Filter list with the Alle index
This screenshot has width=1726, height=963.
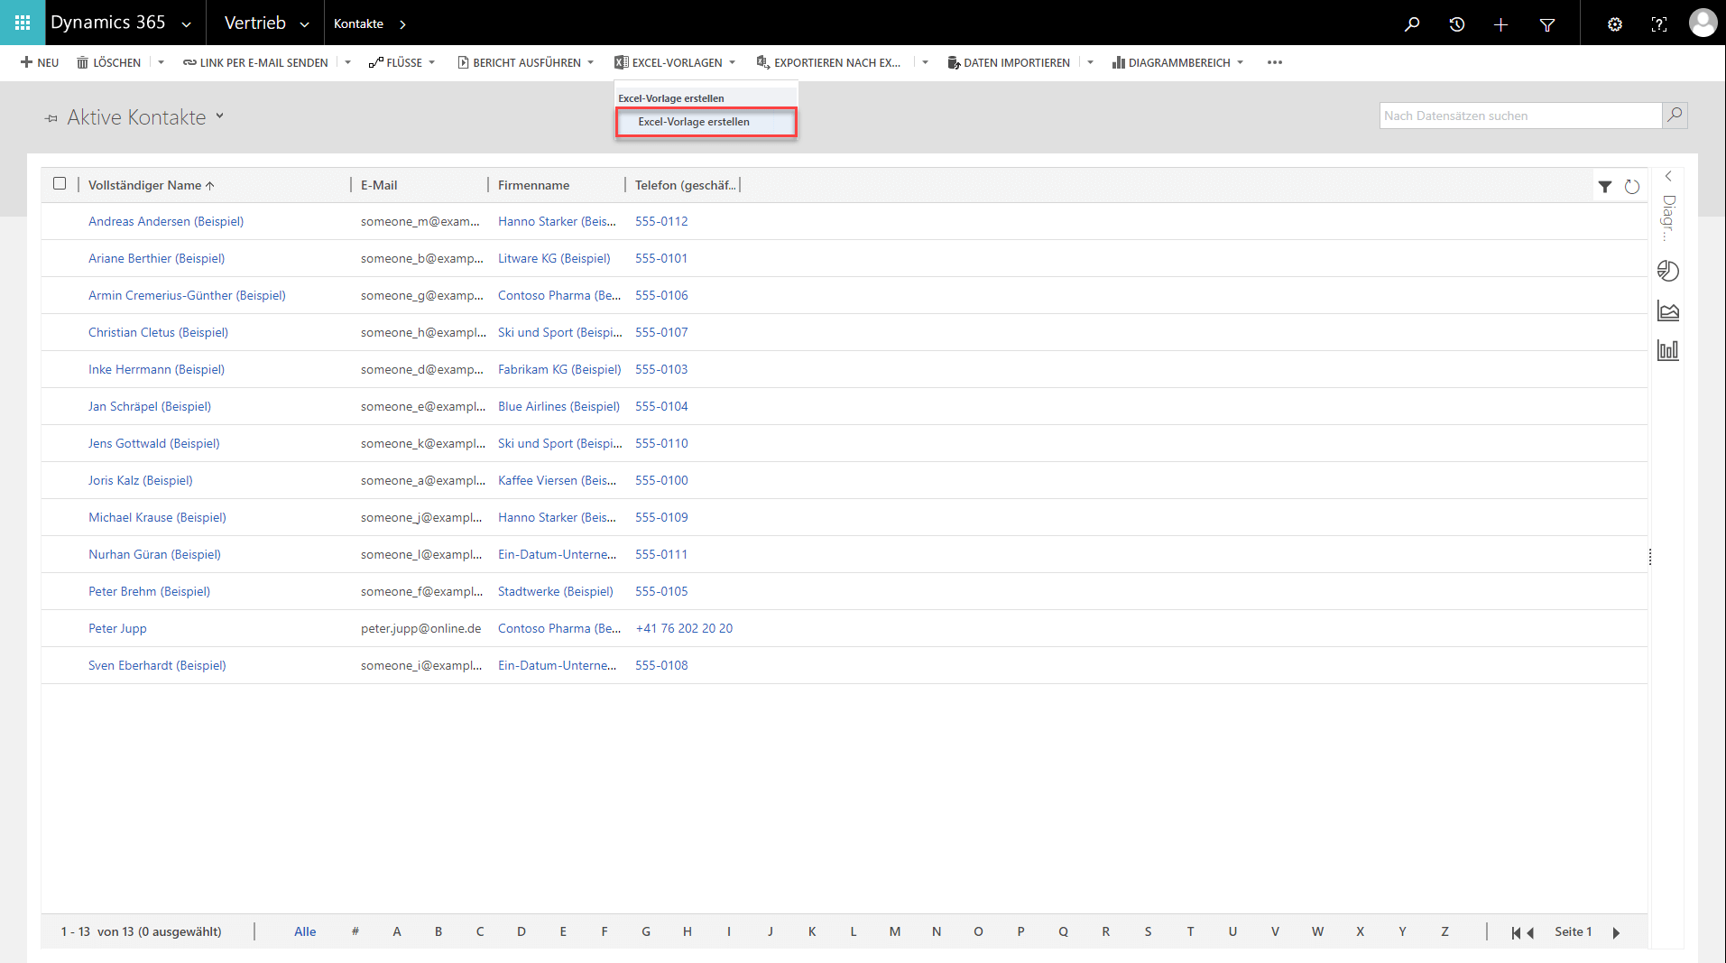click(x=305, y=931)
